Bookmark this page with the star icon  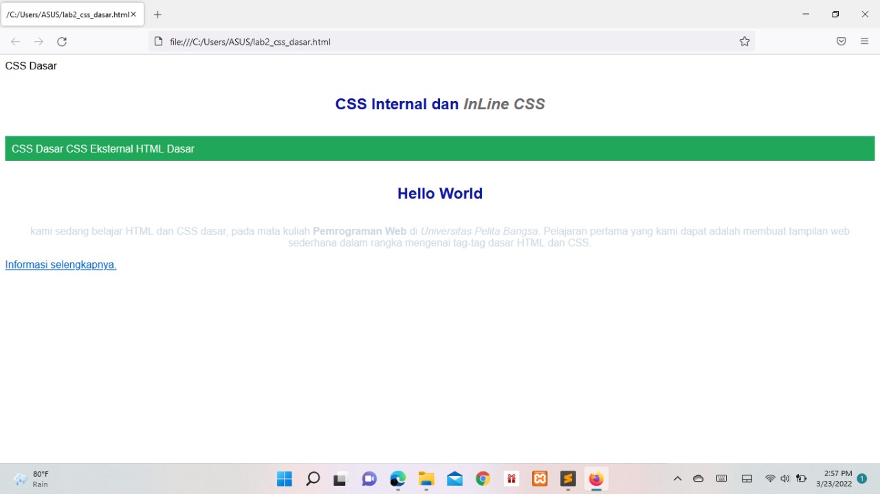tap(745, 42)
